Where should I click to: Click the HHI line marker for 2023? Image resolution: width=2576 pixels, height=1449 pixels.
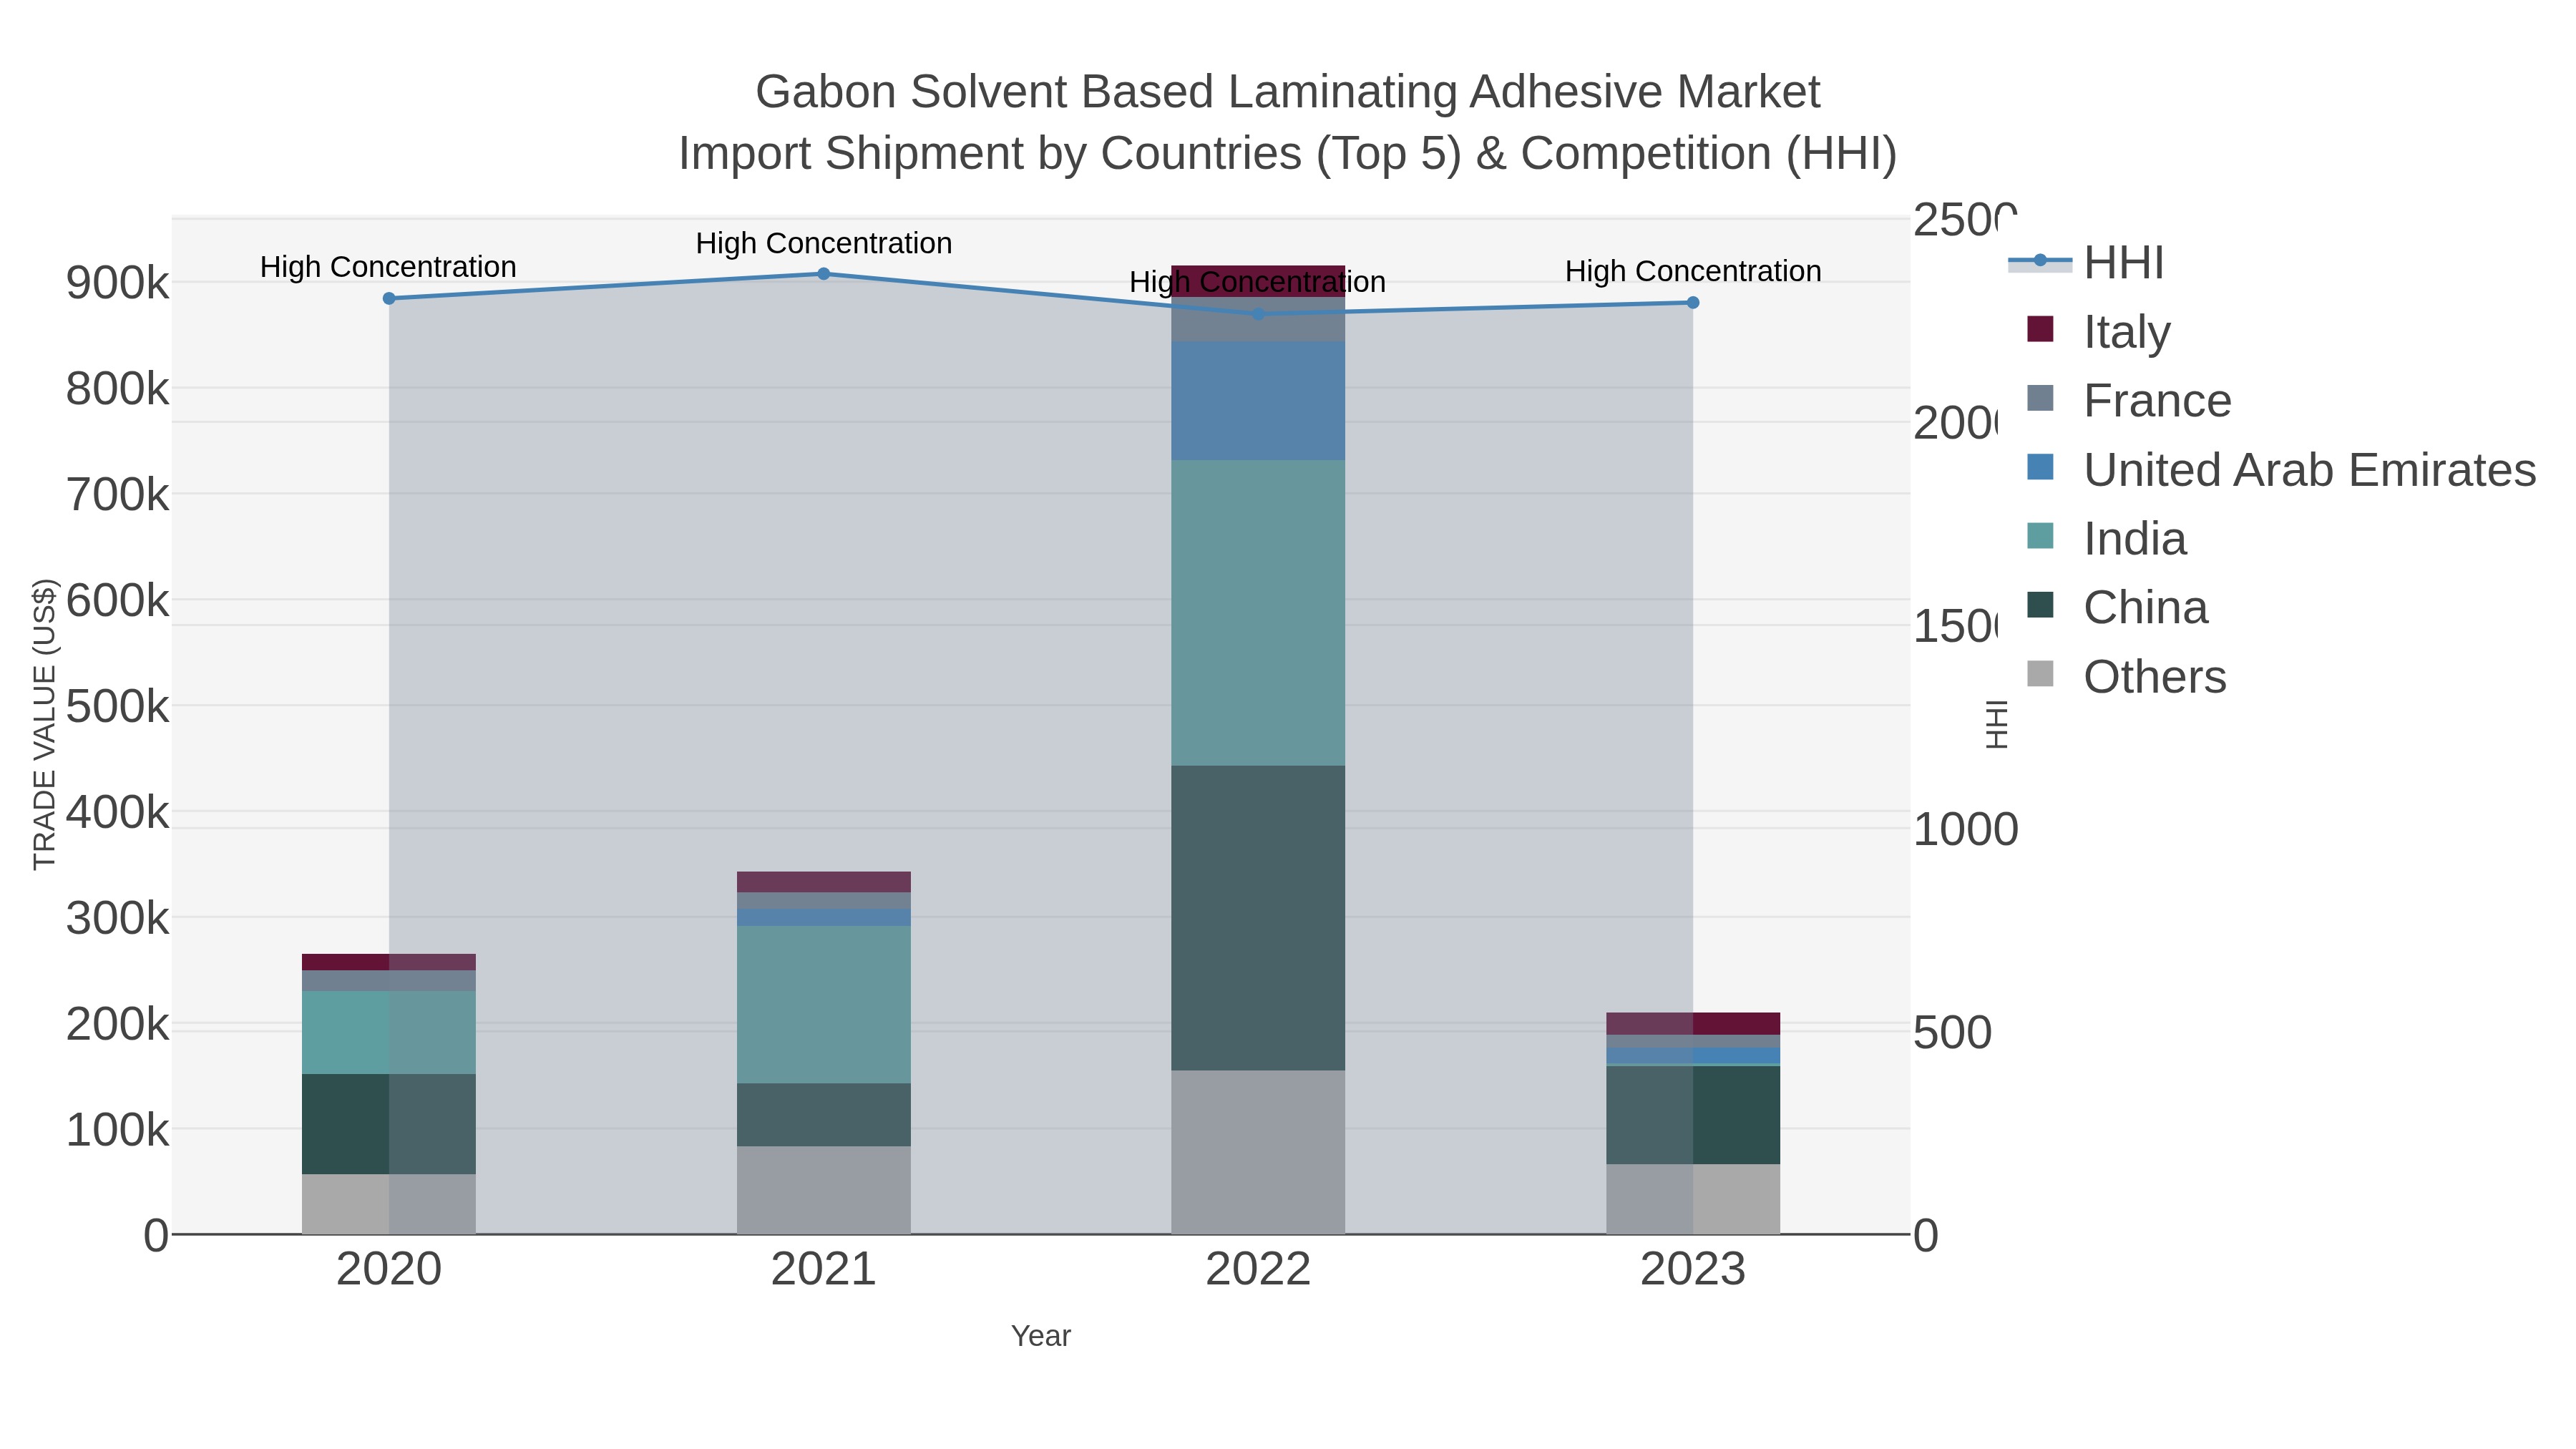1693,302
